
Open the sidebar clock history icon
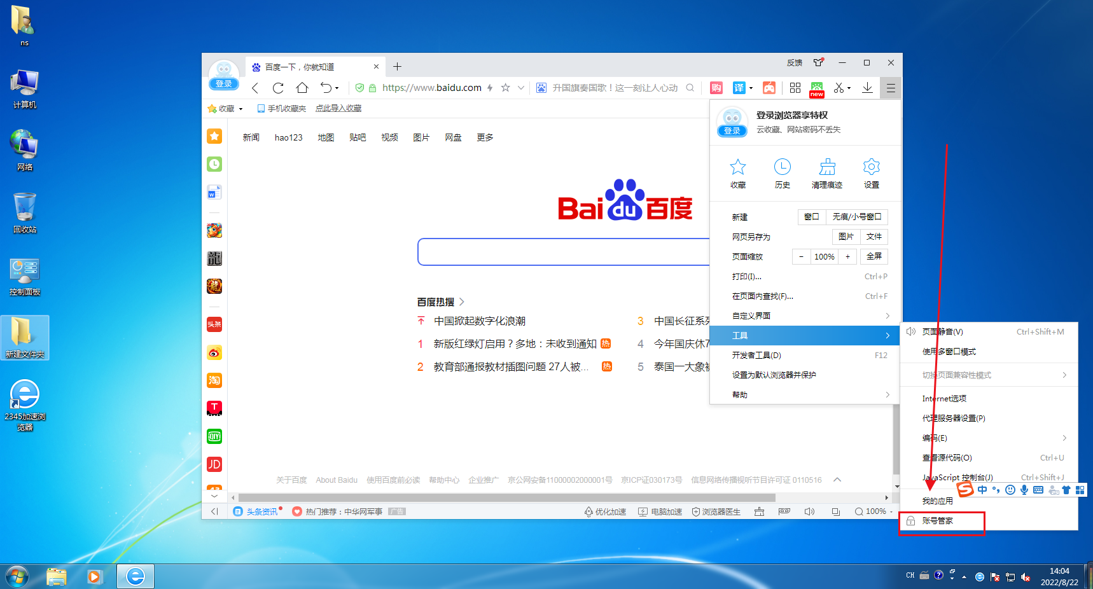click(x=214, y=164)
